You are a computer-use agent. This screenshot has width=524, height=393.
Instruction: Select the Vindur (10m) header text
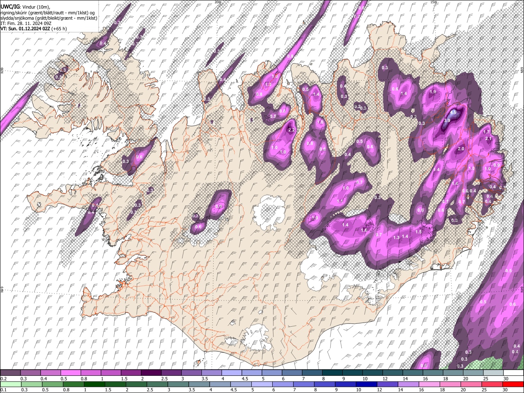pos(36,7)
